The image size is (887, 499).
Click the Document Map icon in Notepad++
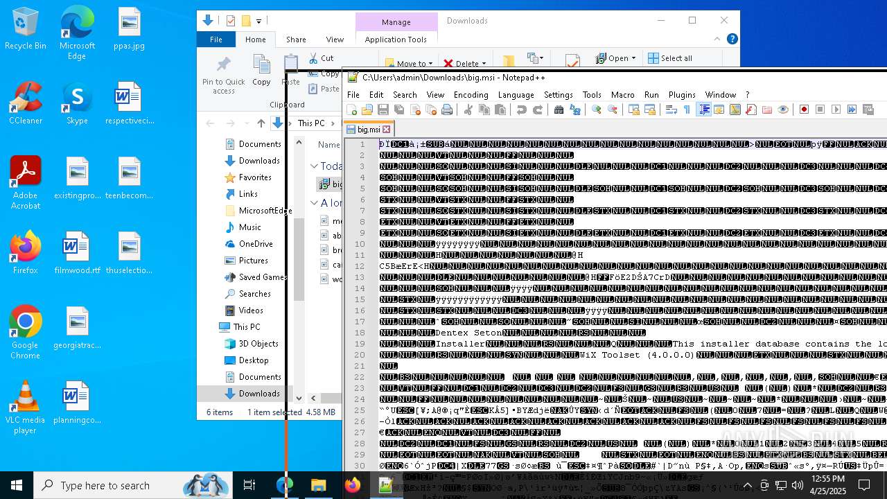point(735,110)
